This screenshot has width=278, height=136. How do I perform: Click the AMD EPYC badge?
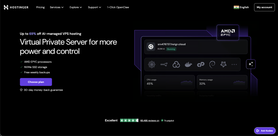coord(228,33)
